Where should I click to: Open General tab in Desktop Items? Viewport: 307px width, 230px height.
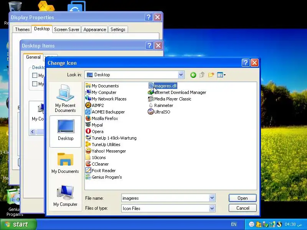click(33, 57)
